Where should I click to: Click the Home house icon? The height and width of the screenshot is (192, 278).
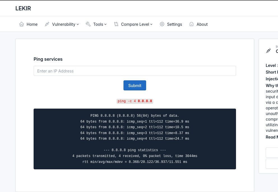click(x=22, y=24)
